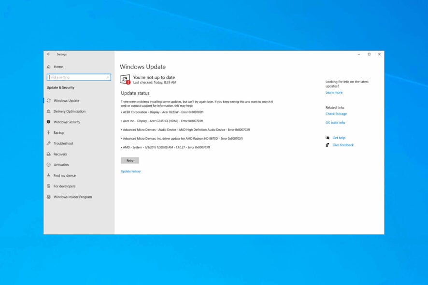Open Find my device settings

pos(64,175)
